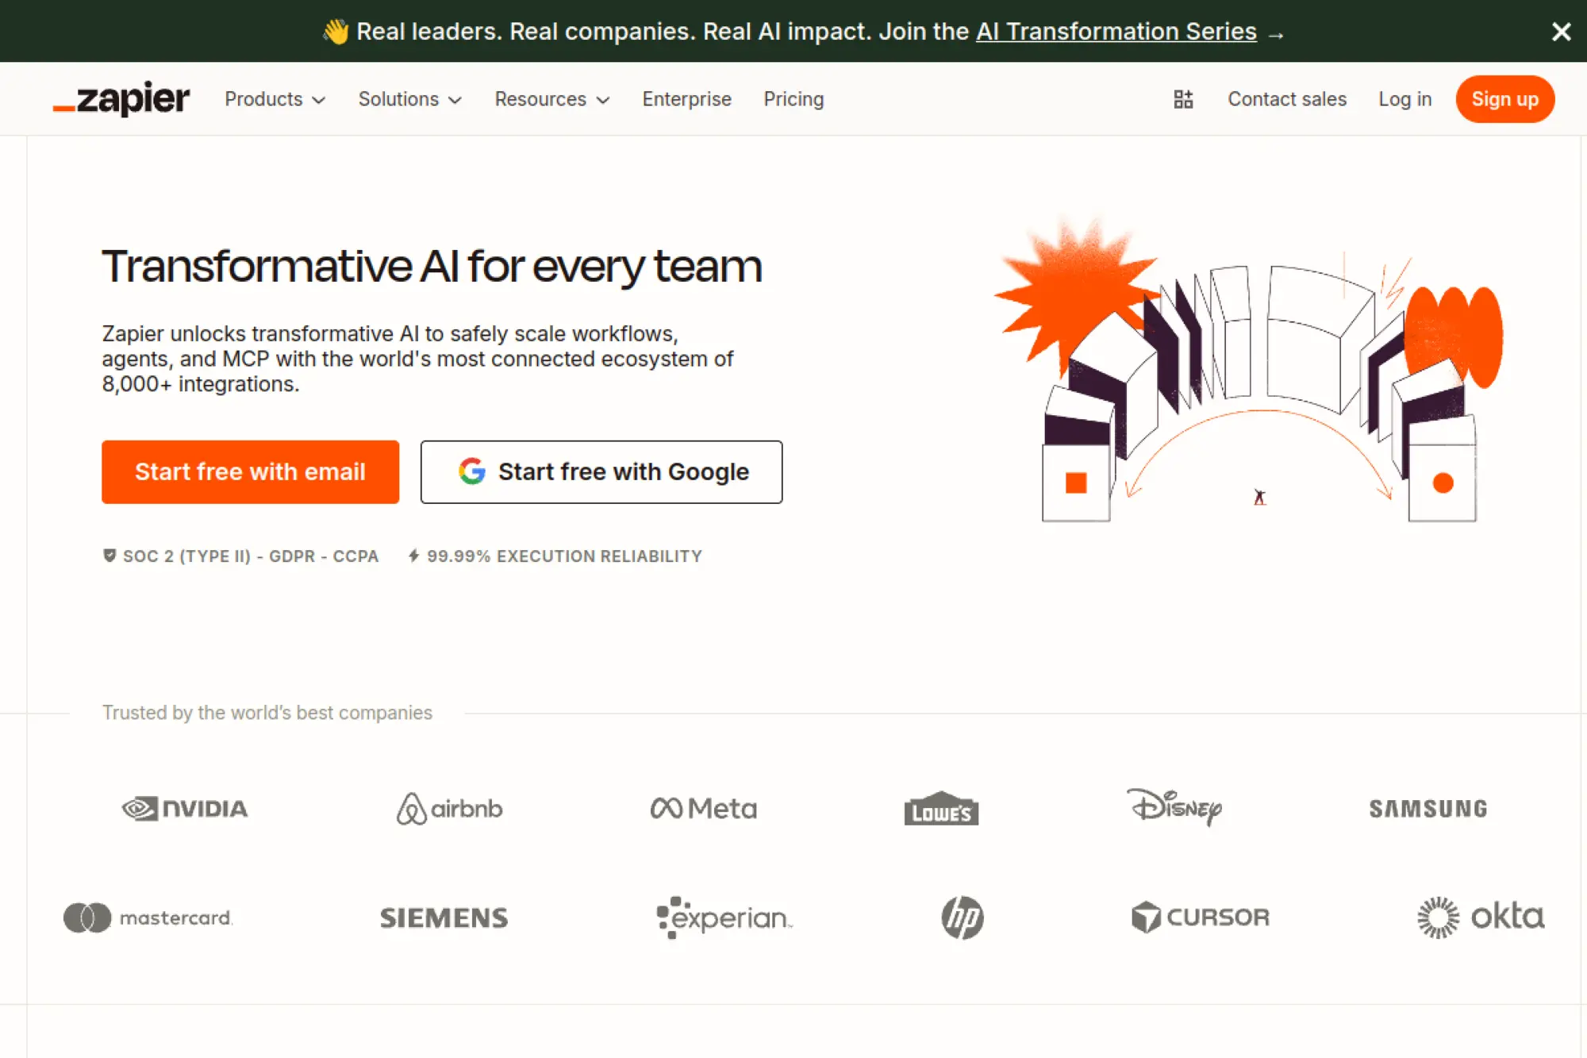Select Enterprise in the navigation menu
This screenshot has height=1058, width=1587.
(686, 99)
